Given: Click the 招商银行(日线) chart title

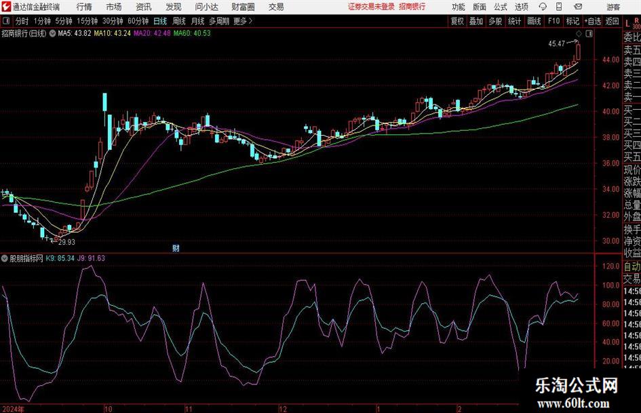Looking at the screenshot, I should point(24,33).
